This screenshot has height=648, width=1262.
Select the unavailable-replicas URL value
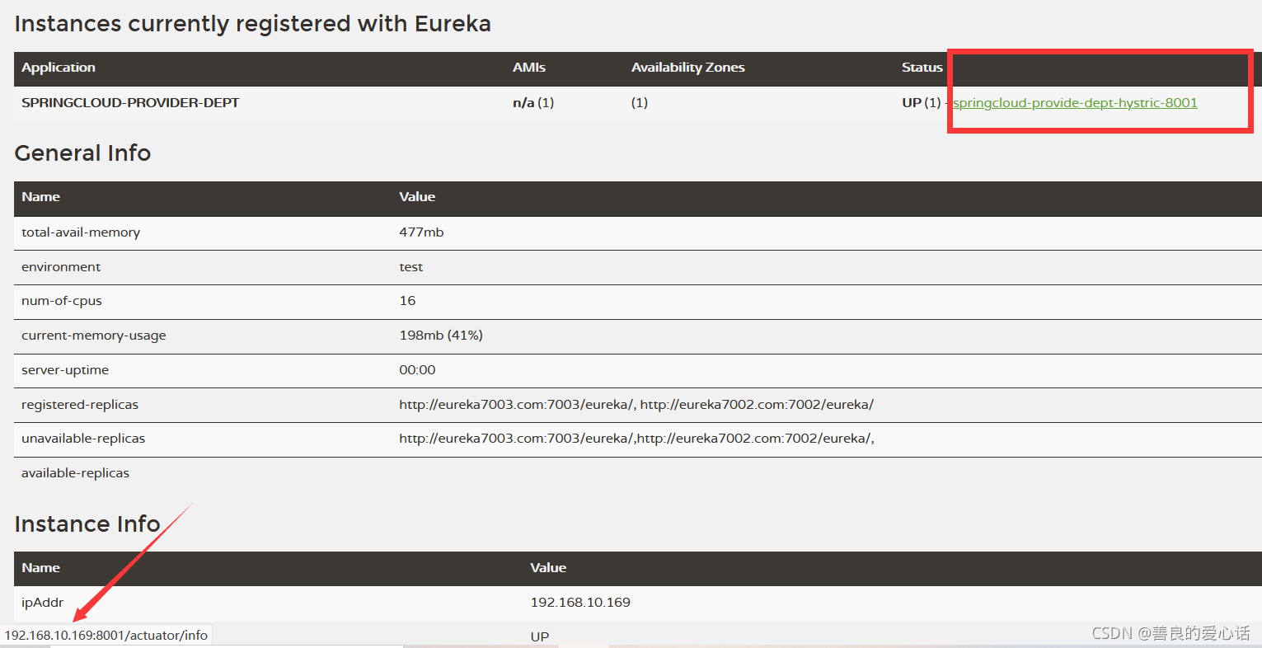point(636,439)
